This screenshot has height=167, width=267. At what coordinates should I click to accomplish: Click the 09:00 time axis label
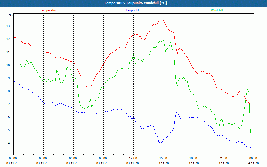pyautogui.click(x=103, y=158)
